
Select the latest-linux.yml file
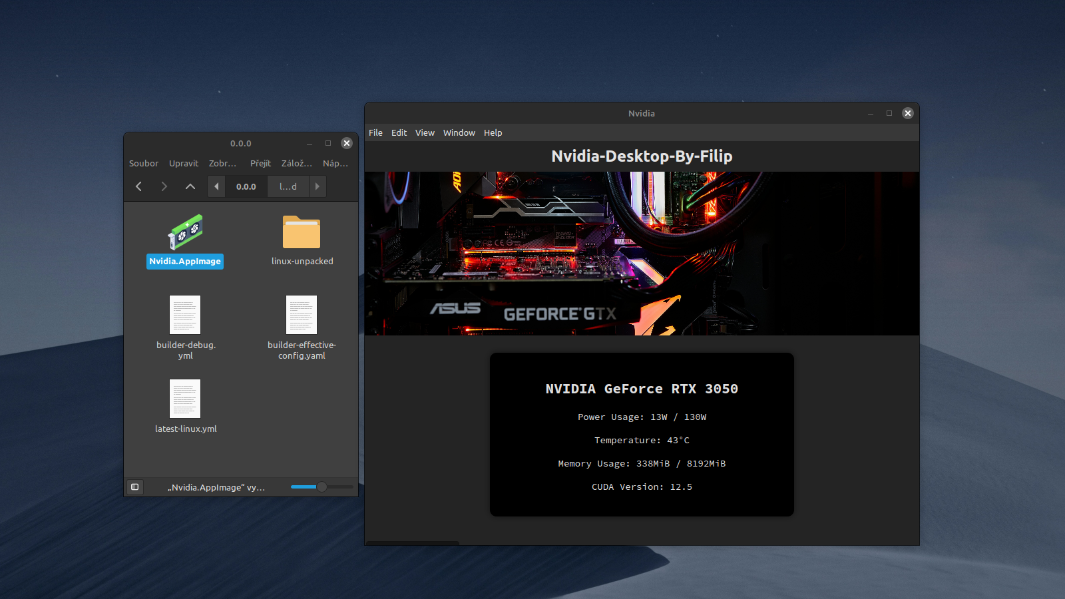point(184,399)
